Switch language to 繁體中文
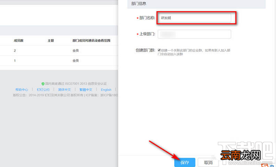The image size is (276, 167). [x=86, y=90]
